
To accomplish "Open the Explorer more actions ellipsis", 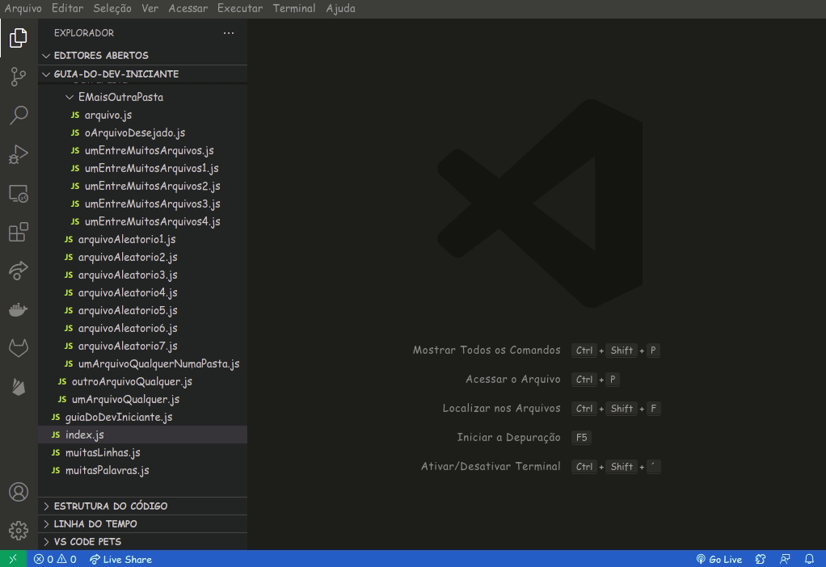I will (229, 33).
